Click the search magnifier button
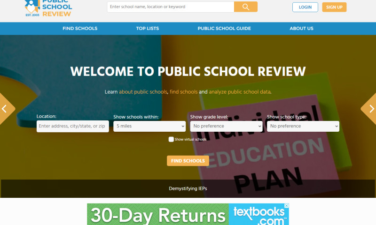The image size is (376, 225). [245, 7]
